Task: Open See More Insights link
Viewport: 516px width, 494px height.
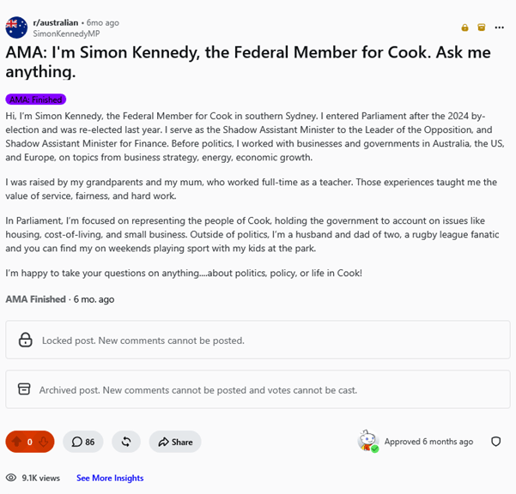Action: 110,478
